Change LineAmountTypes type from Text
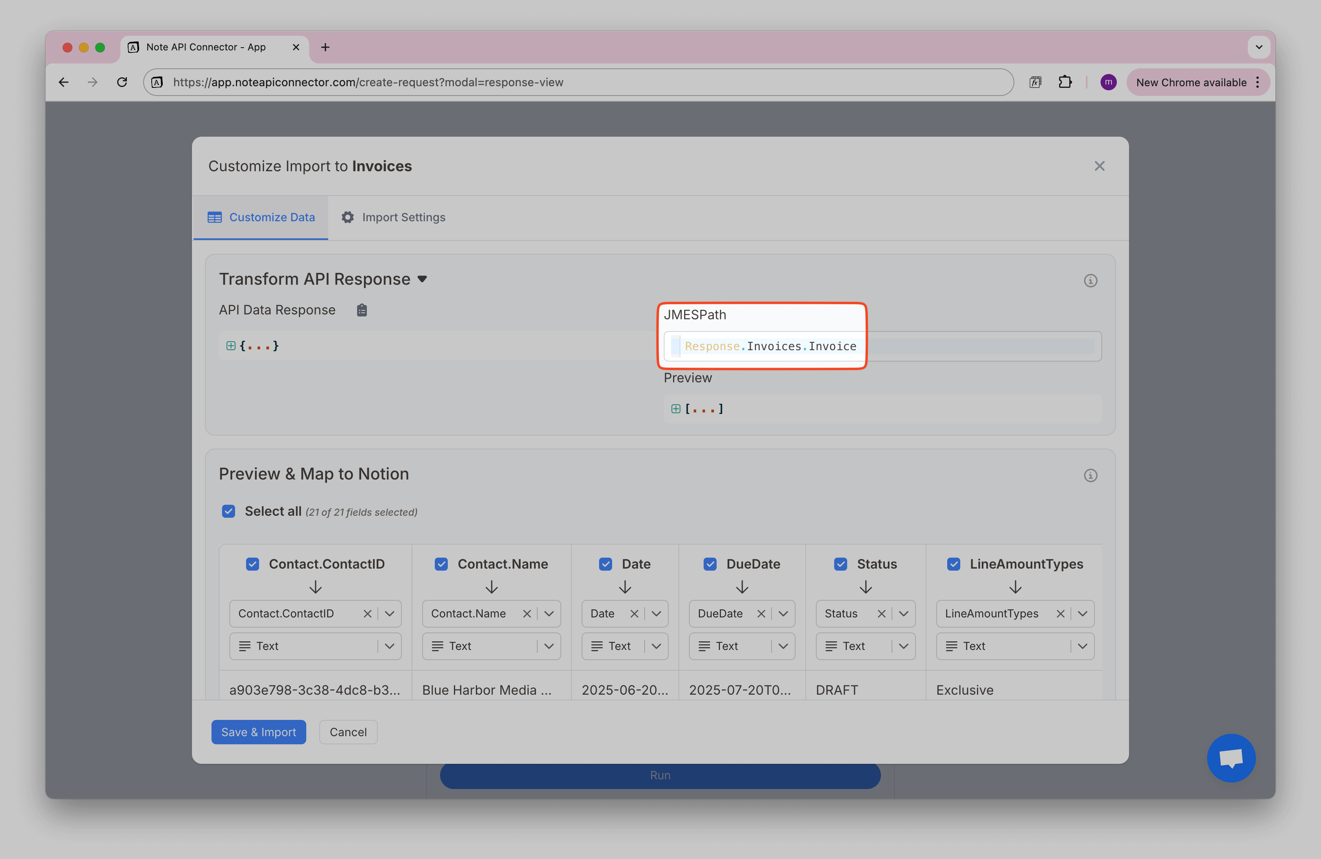Screen dimensions: 1321x859 [1015, 646]
